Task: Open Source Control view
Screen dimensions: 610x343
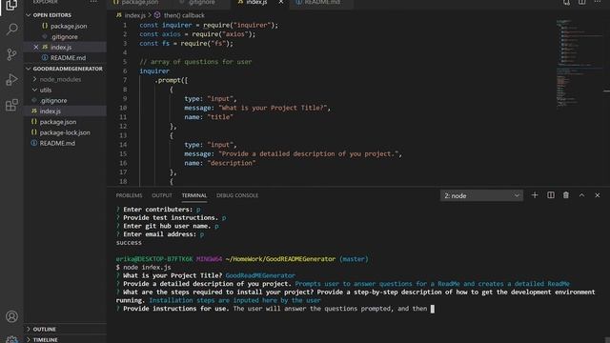Action: tap(11, 54)
